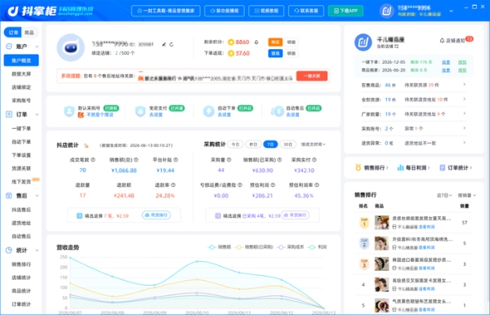Toggle the 采购成本 series in chart legend
This screenshot has width=490, height=315.
pyautogui.click(x=291, y=247)
